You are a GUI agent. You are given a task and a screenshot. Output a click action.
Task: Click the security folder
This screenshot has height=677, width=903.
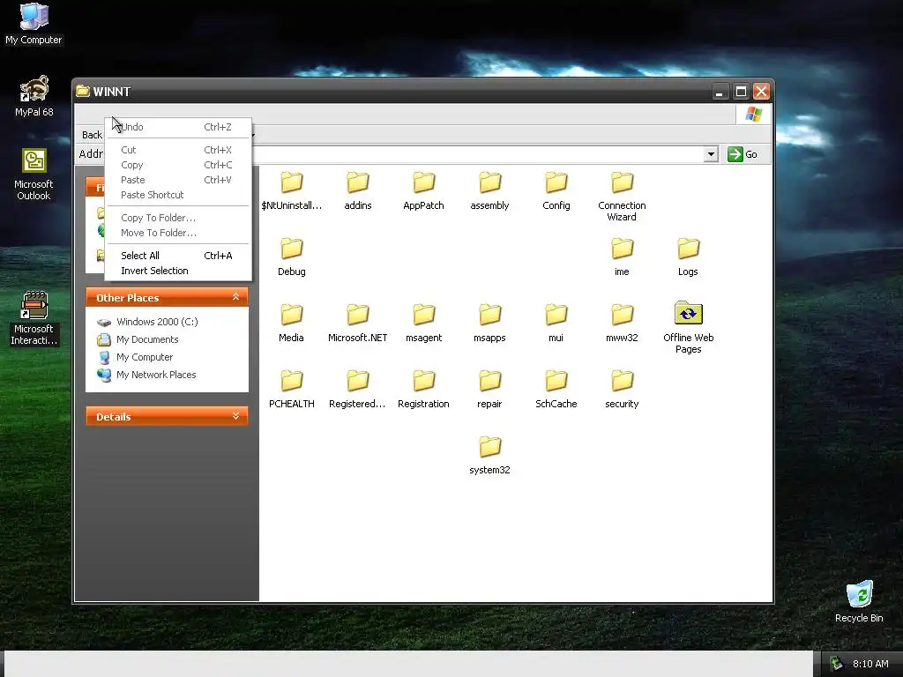coord(622,389)
